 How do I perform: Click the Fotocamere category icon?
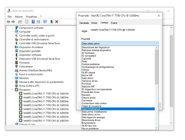coord(16,67)
